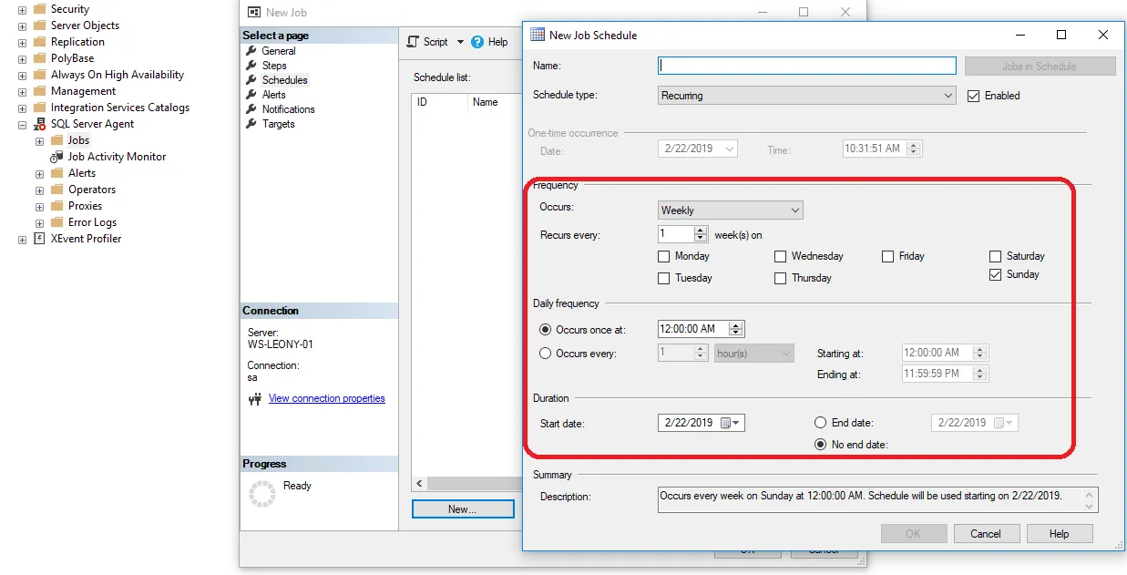Check the Thursday checkbox
The height and width of the screenshot is (575, 1127).
[x=781, y=279]
